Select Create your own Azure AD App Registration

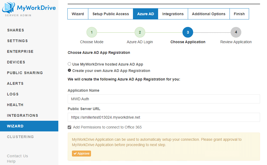click(69, 70)
